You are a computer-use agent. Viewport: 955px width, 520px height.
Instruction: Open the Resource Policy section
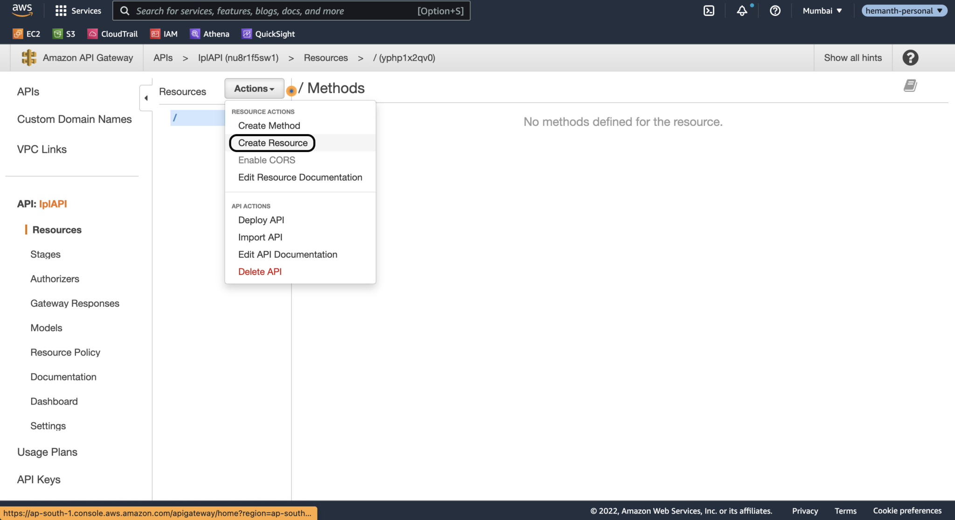tap(65, 352)
